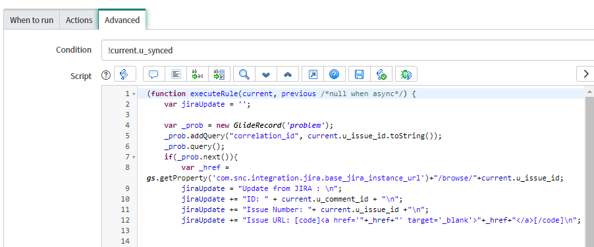Click the editor scrollbar up arrow
594x247 pixels.
(x=589, y=92)
